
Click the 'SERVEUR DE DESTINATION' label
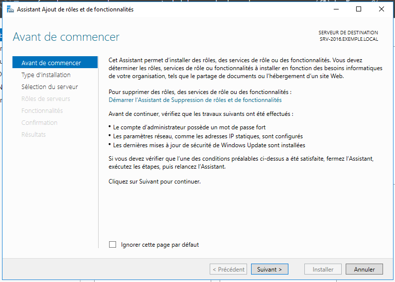click(x=348, y=33)
